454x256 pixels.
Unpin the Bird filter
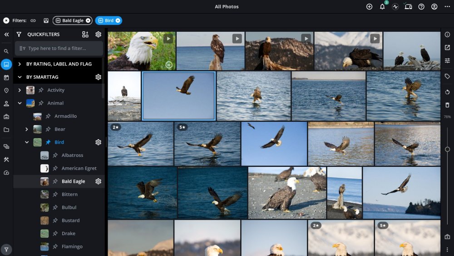[x=48, y=142]
